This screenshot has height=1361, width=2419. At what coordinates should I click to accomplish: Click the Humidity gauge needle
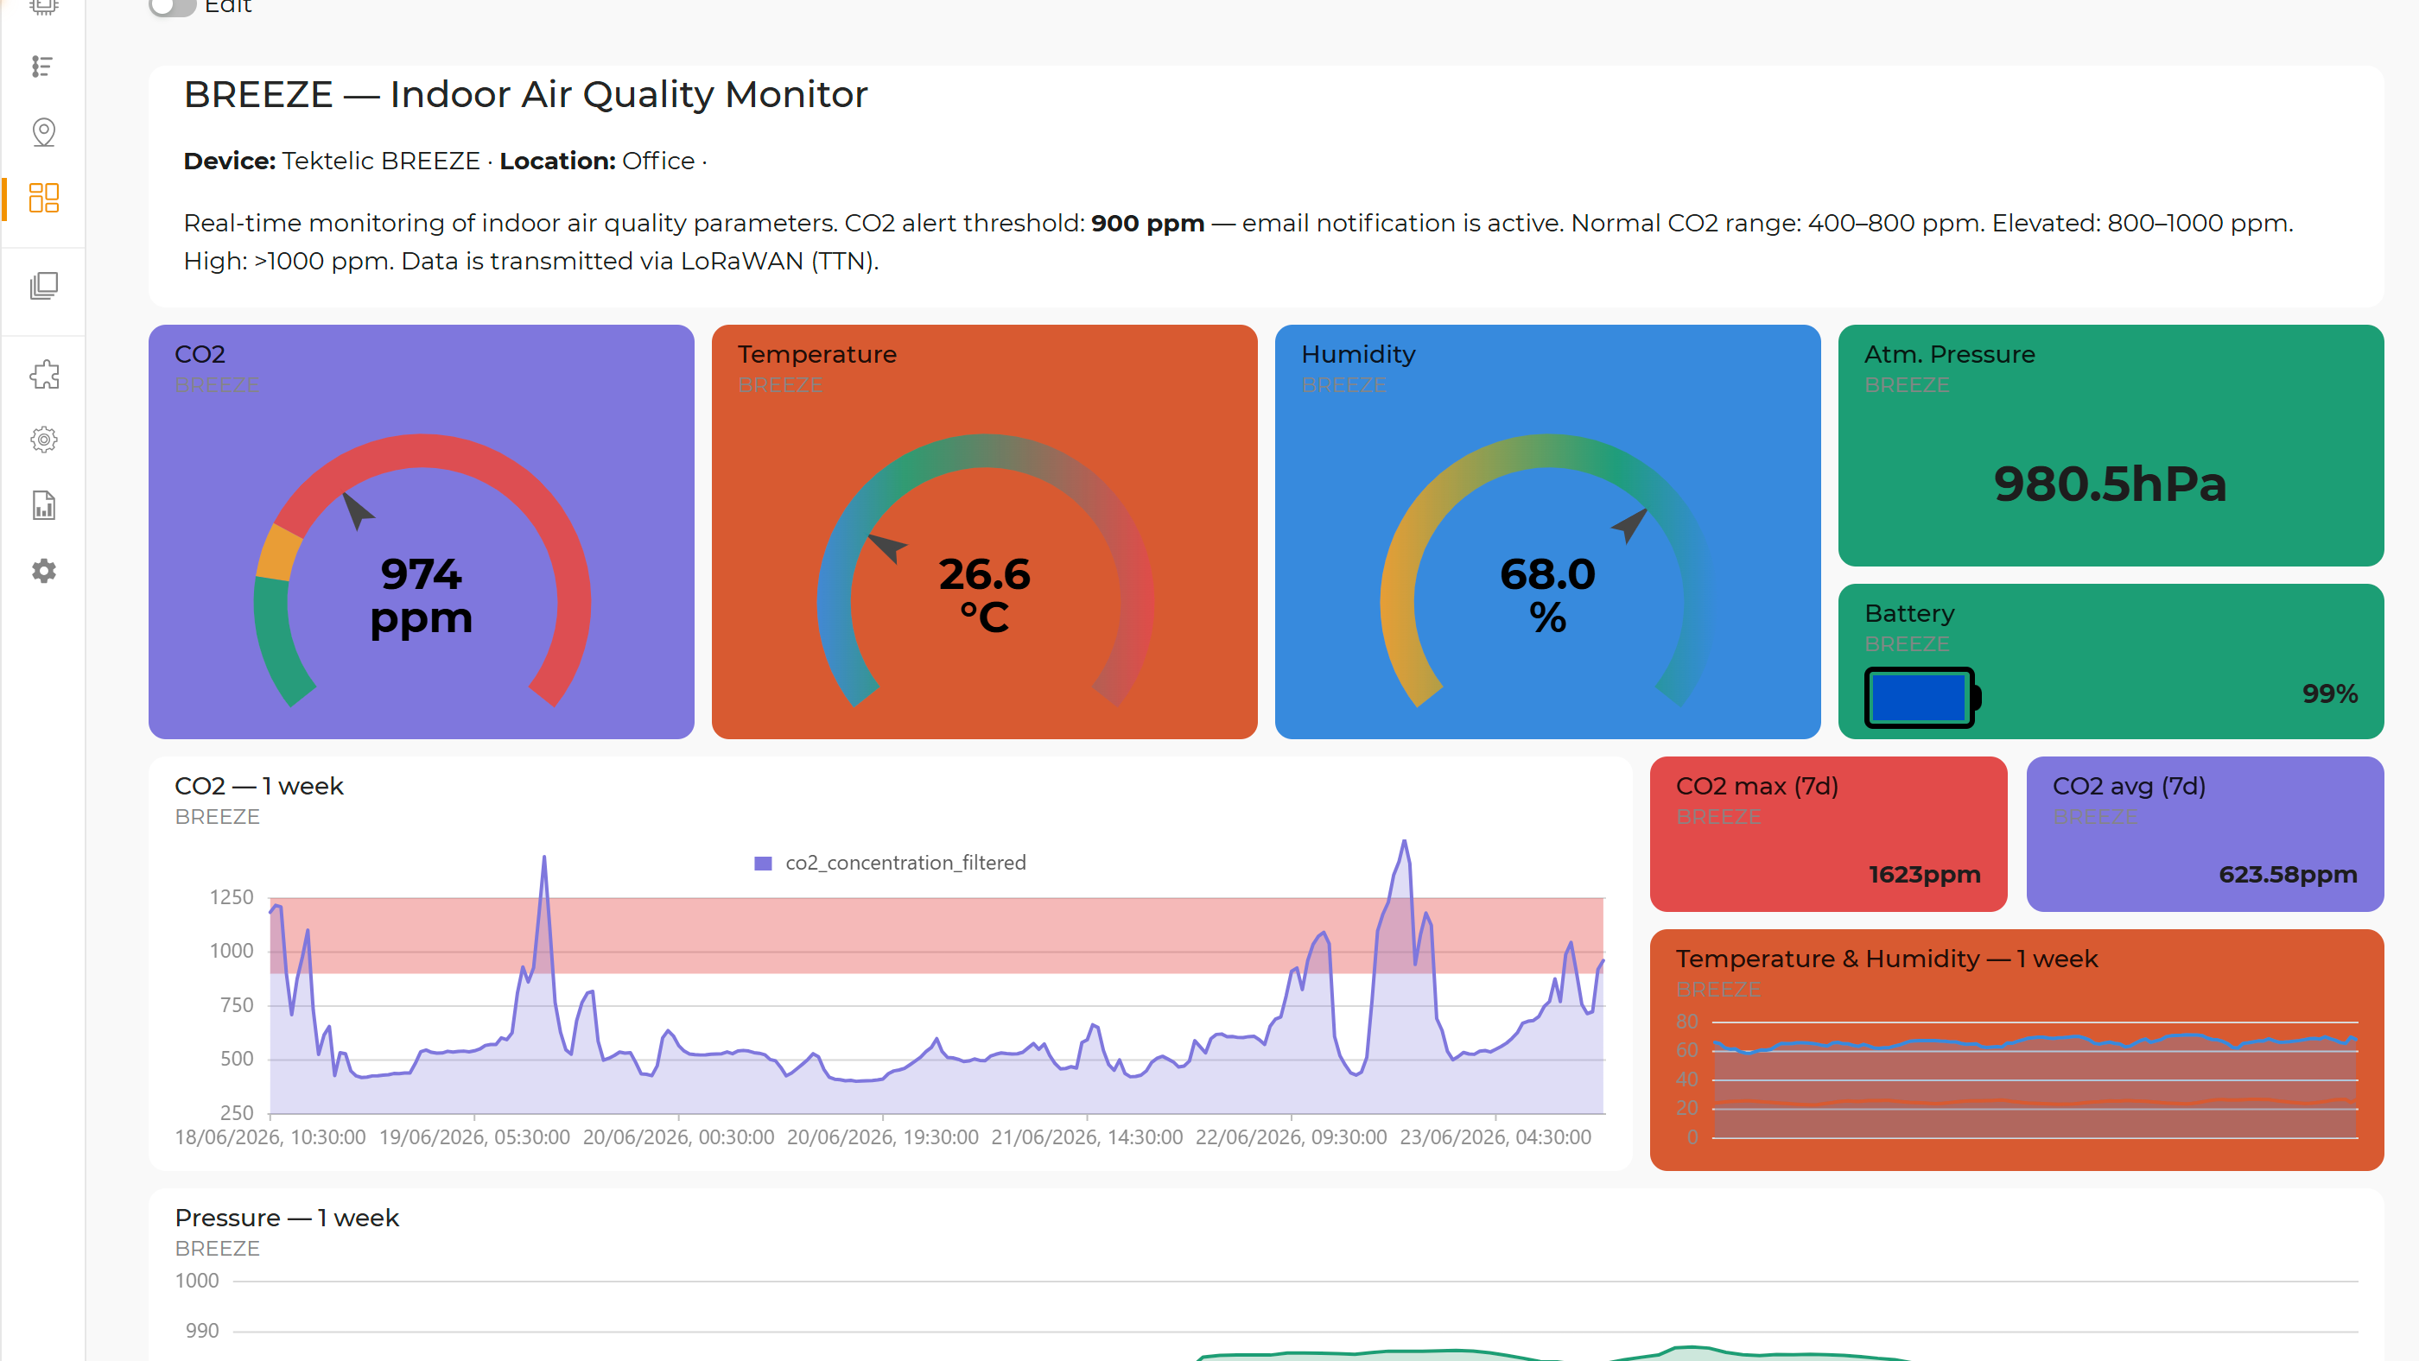(1629, 526)
